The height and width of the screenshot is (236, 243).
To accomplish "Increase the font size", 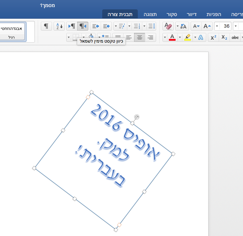I will tap(207, 26).
